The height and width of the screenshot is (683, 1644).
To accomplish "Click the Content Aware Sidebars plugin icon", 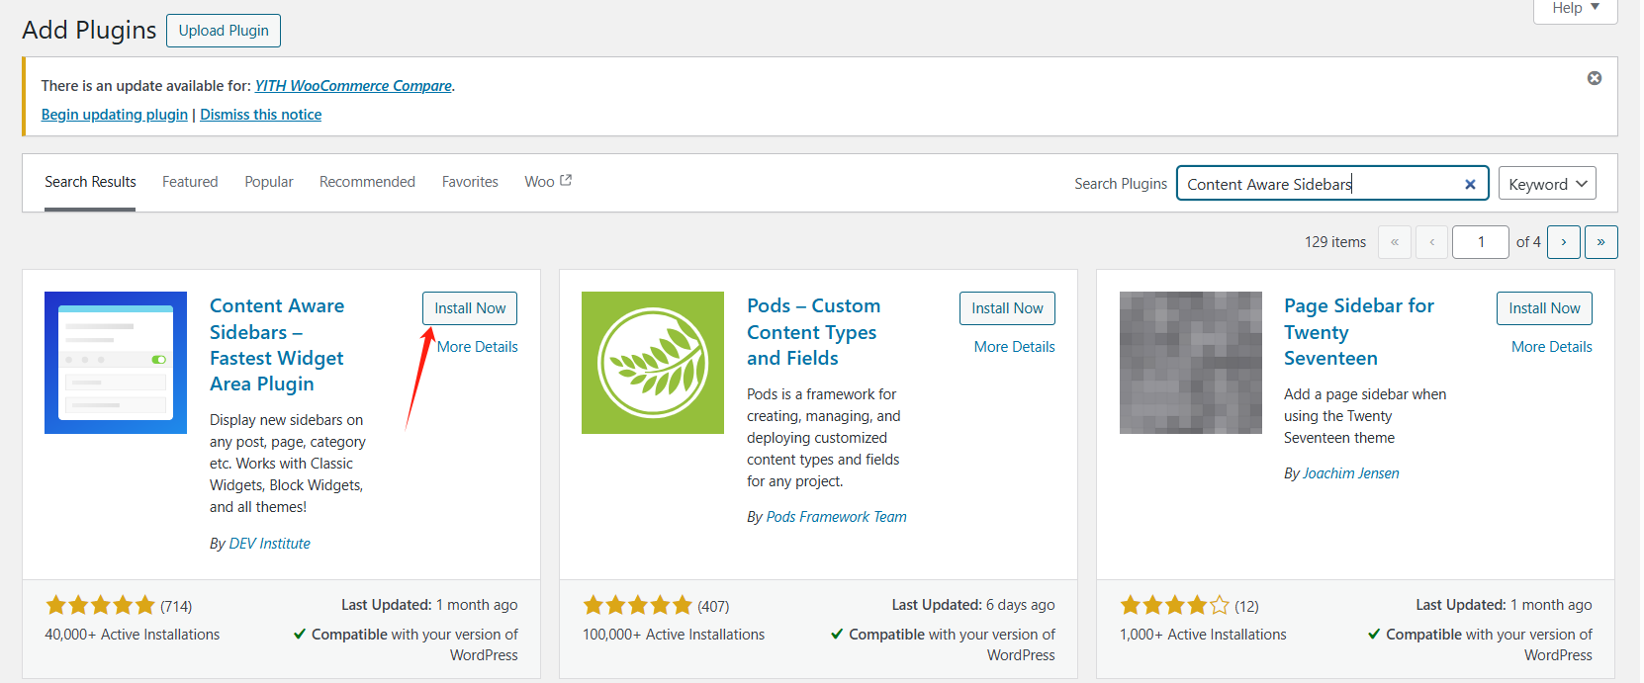I will pos(116,363).
